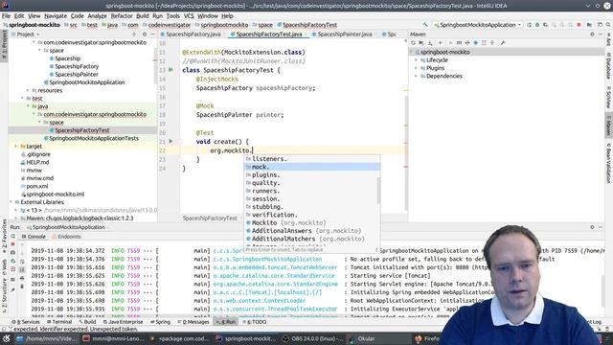Hide the Project tool window
The height and width of the screenshot is (345, 613).
(153, 34)
